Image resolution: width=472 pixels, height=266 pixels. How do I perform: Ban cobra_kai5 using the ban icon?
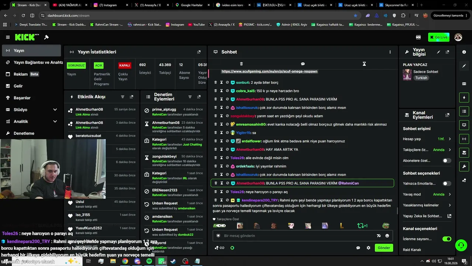tap(227, 91)
